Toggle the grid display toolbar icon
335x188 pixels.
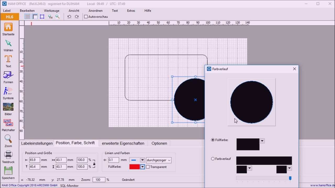27,17
